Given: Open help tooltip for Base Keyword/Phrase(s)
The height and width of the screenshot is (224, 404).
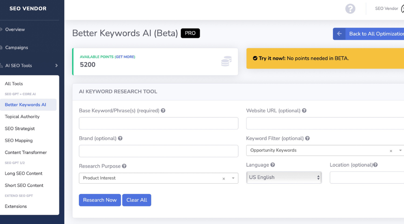Looking at the screenshot, I should (x=163, y=111).
